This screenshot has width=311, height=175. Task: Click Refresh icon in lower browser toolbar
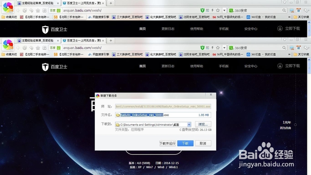[25, 48]
